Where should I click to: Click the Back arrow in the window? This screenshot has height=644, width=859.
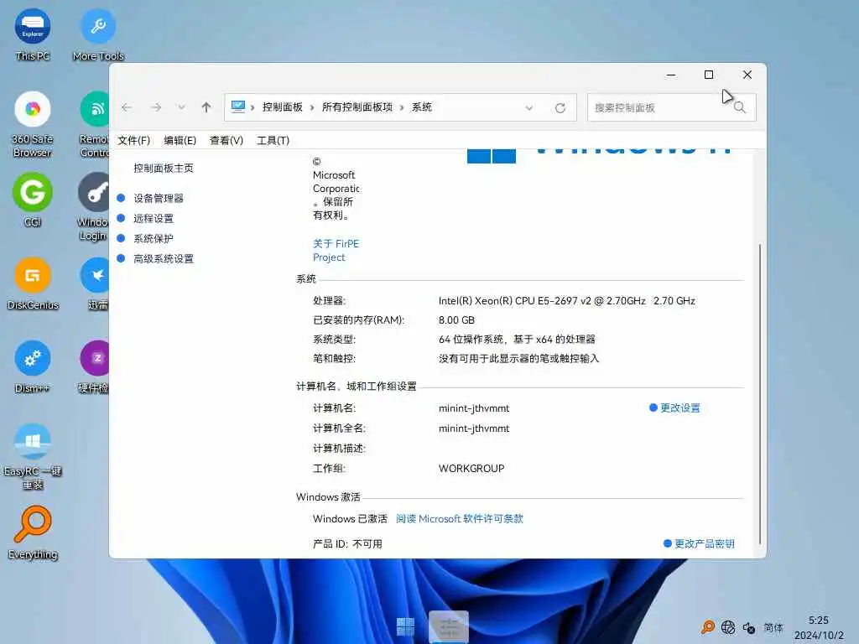[127, 107]
